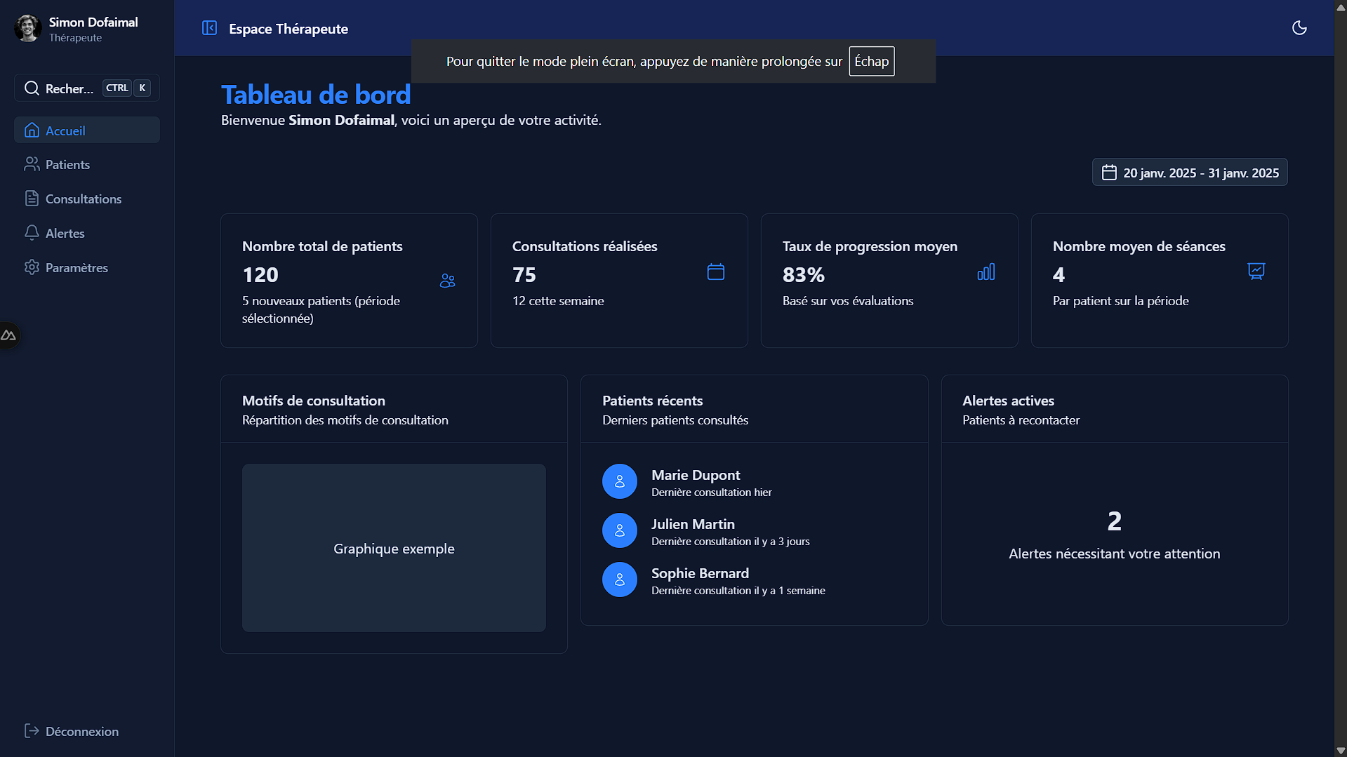This screenshot has height=757, width=1347.
Task: Click the Alertes bell icon
Action: click(32, 233)
